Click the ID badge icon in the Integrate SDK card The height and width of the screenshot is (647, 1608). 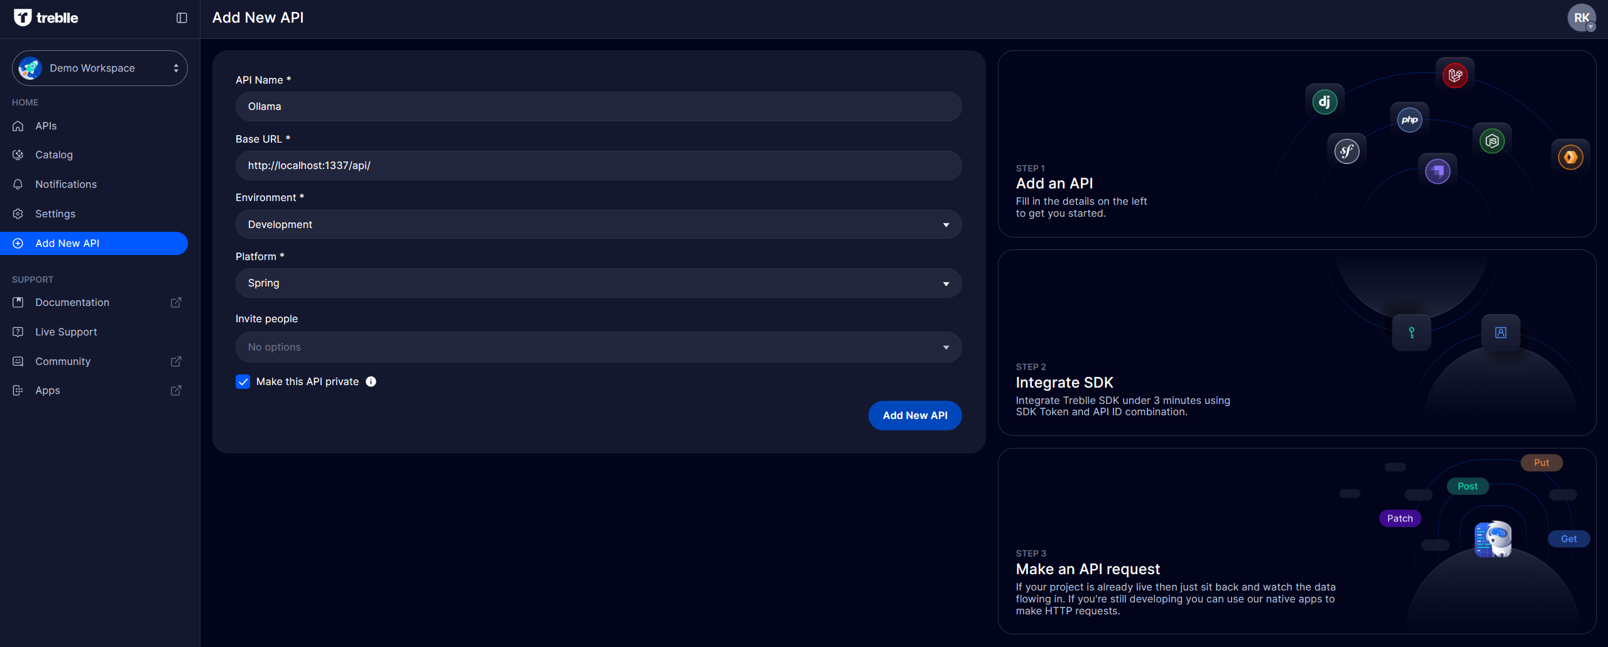pyautogui.click(x=1501, y=333)
